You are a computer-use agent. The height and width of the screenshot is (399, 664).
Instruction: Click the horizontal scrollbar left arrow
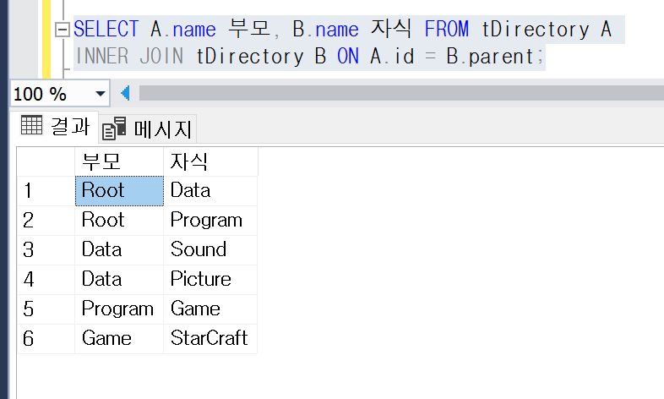coord(125,93)
